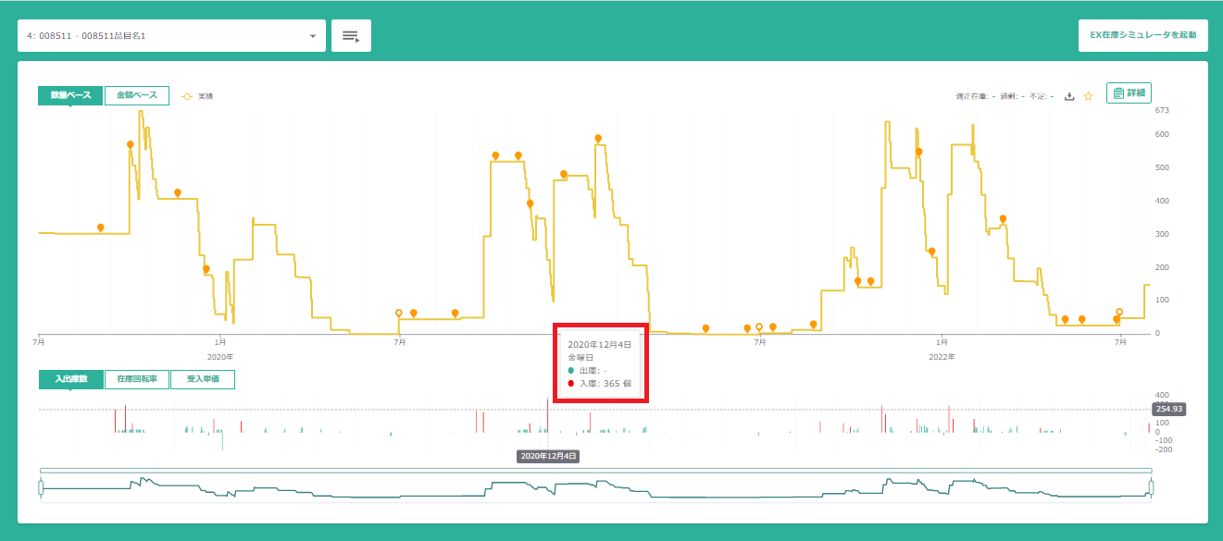This screenshot has height=541, width=1223.
Task: Click the download chart icon
Action: 1069,96
